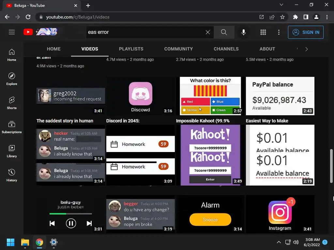Toggle Chrome side panel icon
Screen dimensions: 334x250
[x=306, y=17]
